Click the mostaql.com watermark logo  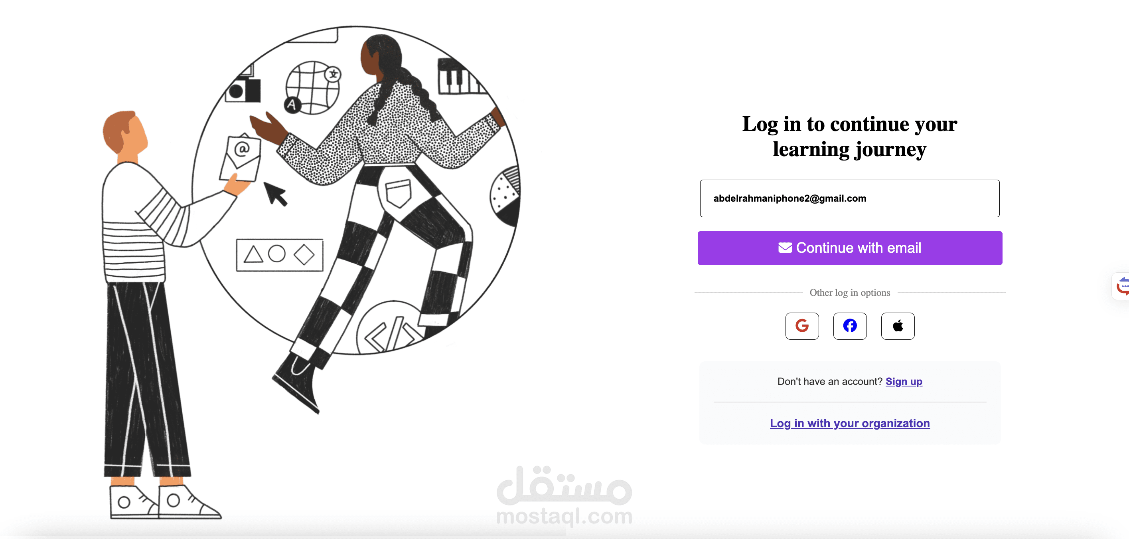[x=564, y=496]
